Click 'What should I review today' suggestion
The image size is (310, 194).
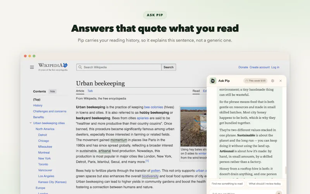click(265, 184)
